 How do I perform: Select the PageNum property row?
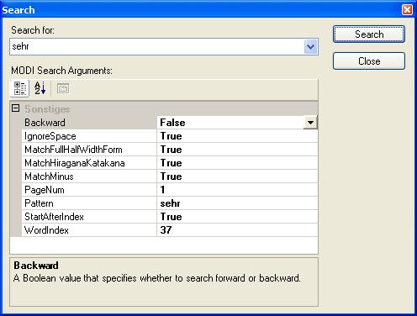pyautogui.click(x=170, y=190)
